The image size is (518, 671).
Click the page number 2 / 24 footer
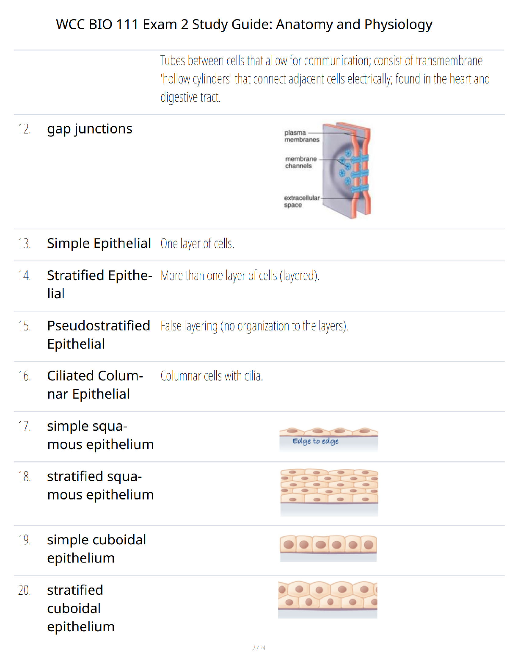tap(259, 648)
